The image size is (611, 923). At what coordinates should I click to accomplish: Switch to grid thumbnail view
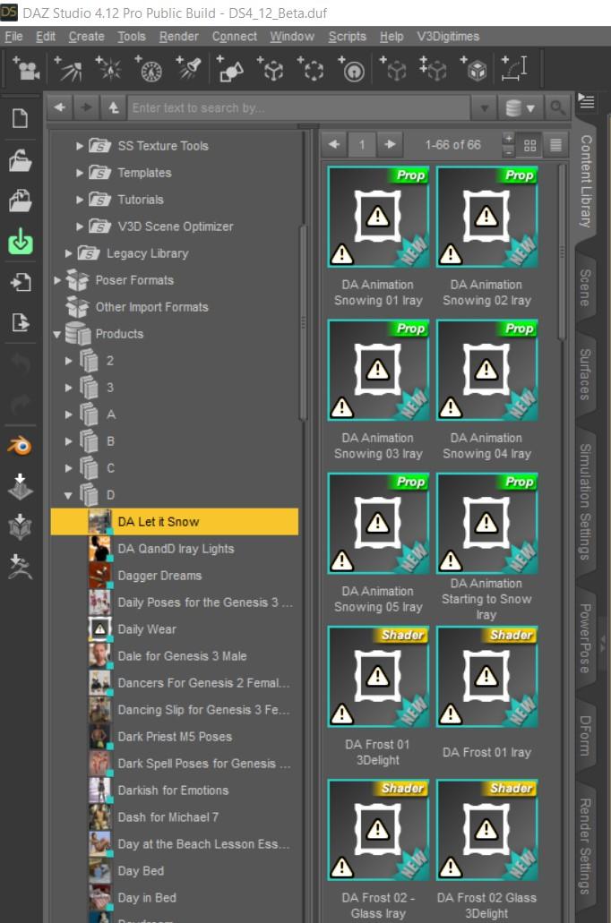pyautogui.click(x=529, y=145)
